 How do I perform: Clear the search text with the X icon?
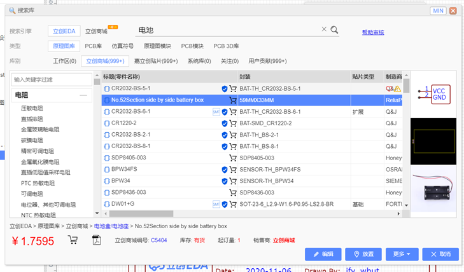click(324, 29)
